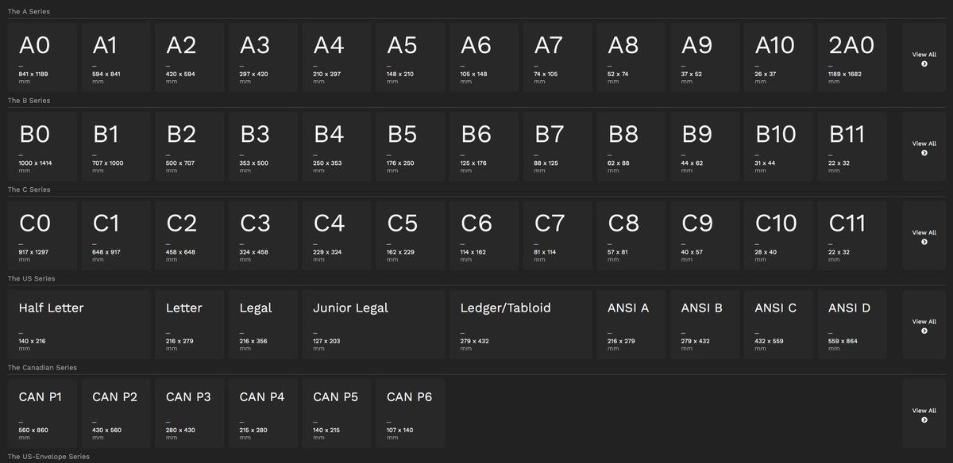Image resolution: width=953 pixels, height=463 pixels.
Task: Open the 2A0 paper size tile
Action: [x=852, y=57]
